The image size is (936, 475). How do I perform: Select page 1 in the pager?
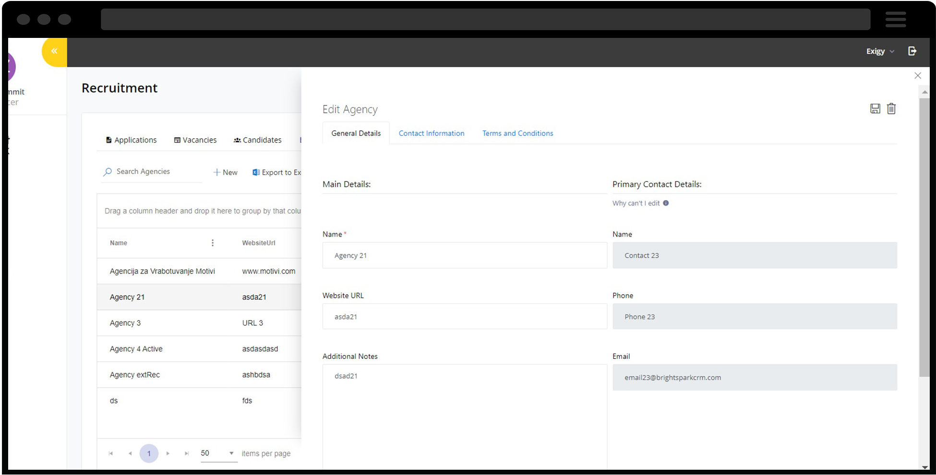pos(149,453)
